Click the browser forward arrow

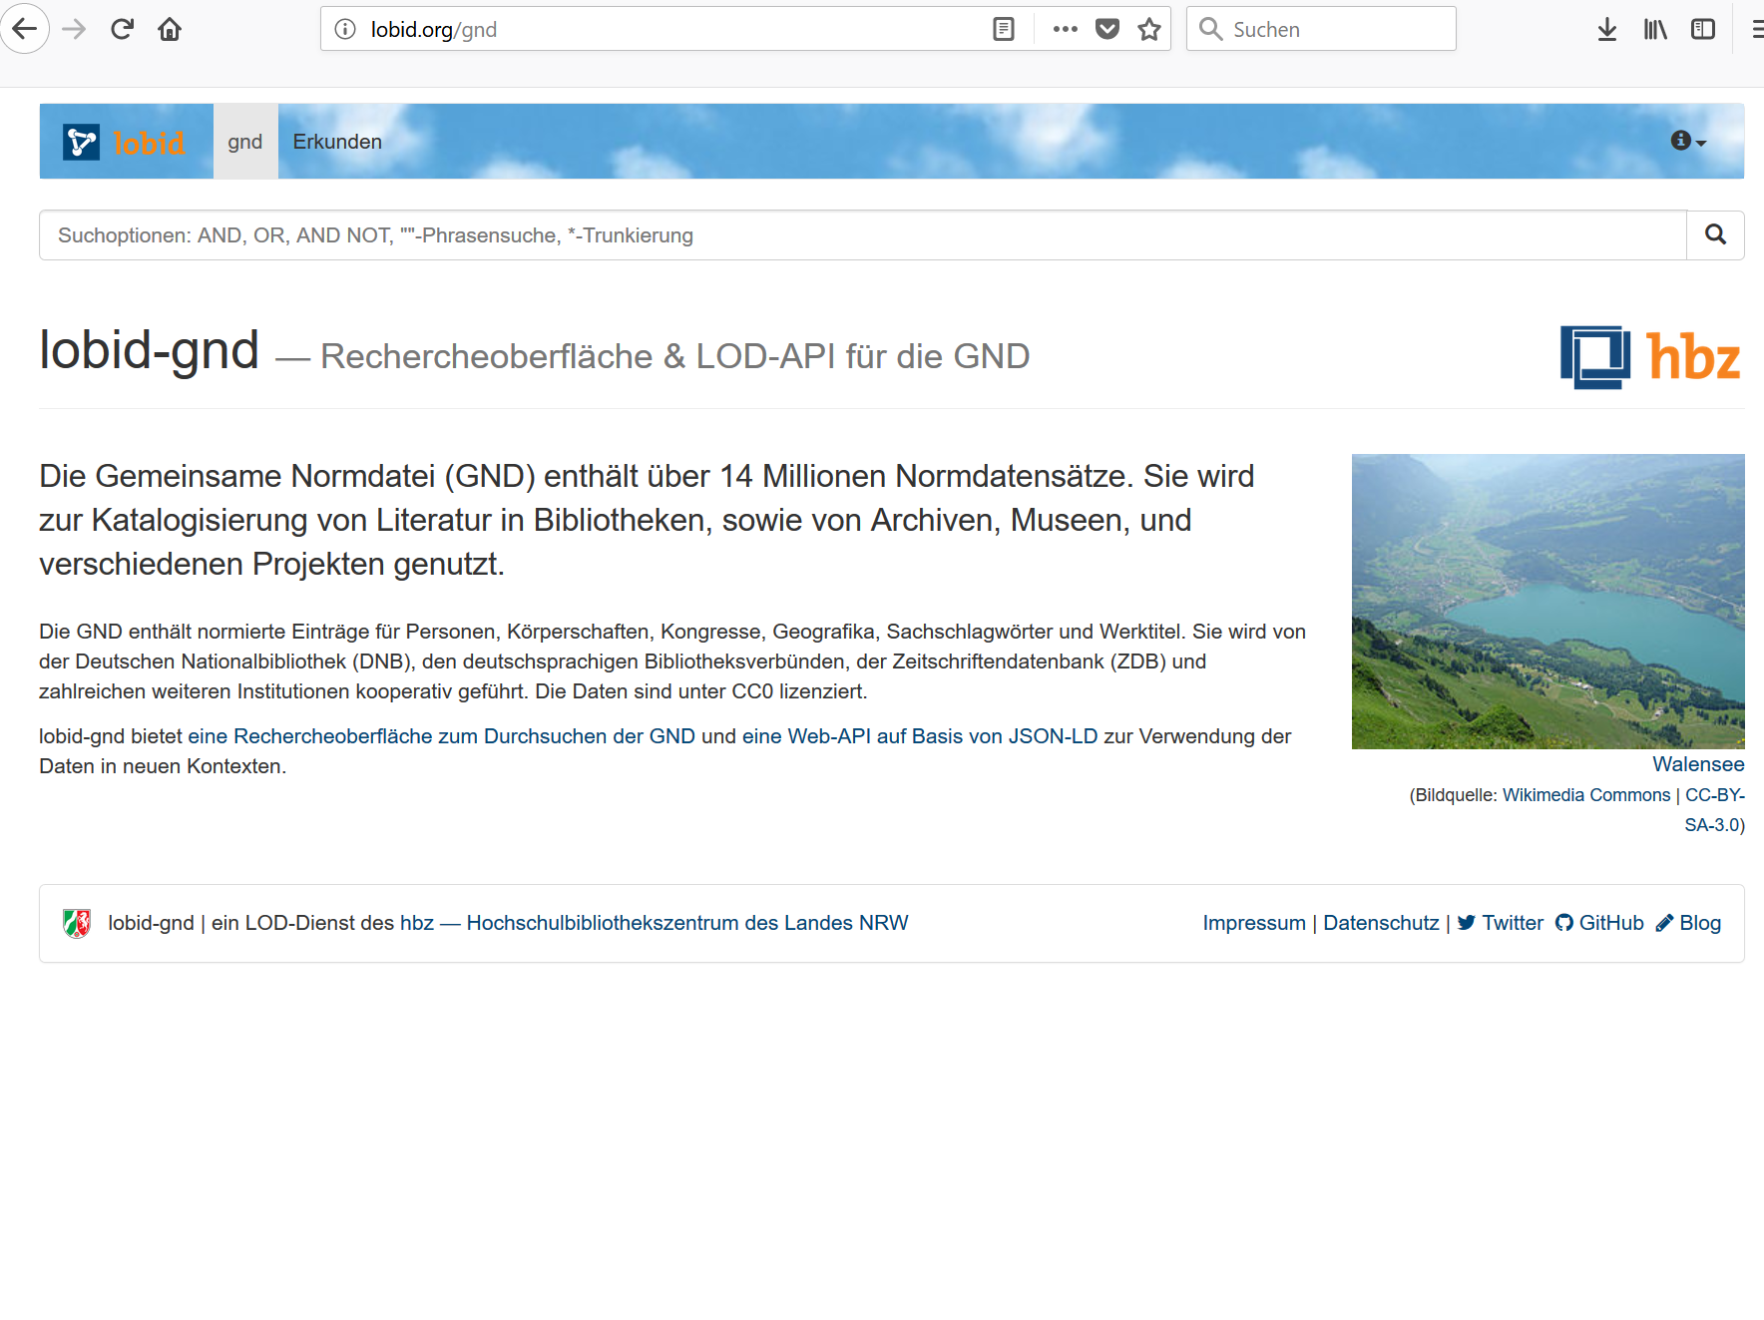tap(74, 29)
